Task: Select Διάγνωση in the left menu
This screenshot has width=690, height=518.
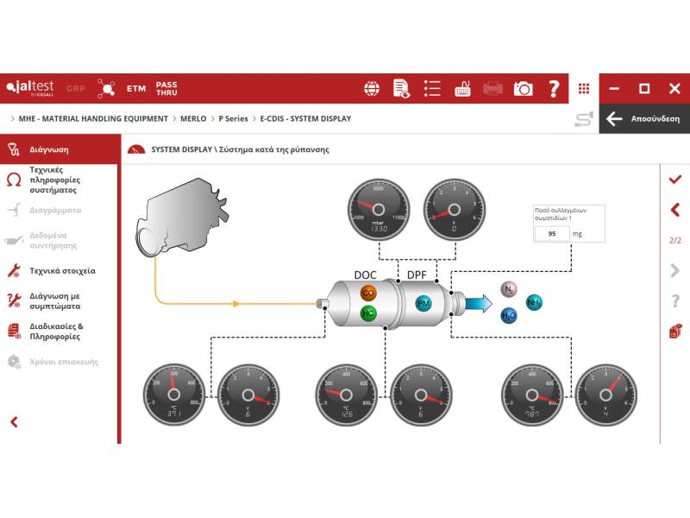Action: tap(49, 149)
